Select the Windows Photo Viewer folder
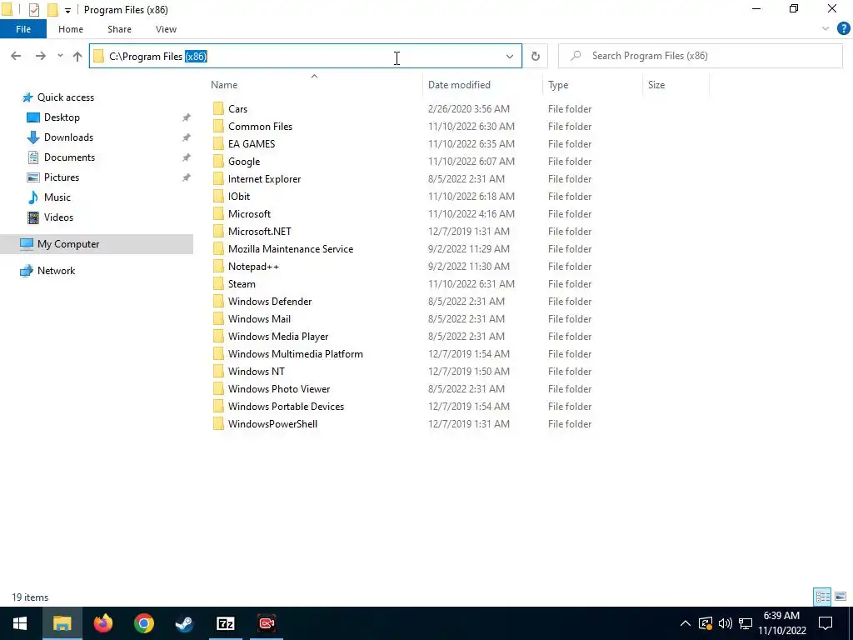Screen dimensions: 853x640 tap(279, 389)
